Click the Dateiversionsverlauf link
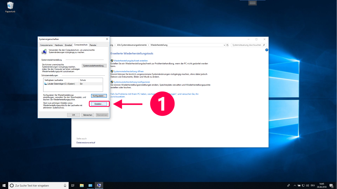The image size is (337, 189). [x=86, y=143]
